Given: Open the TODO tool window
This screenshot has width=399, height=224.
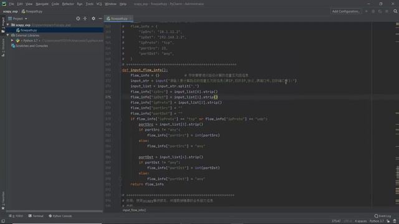Looking at the screenshot, I should point(16,216).
